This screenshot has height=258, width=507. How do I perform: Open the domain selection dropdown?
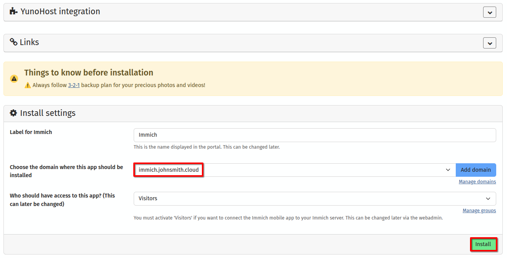tap(295, 170)
